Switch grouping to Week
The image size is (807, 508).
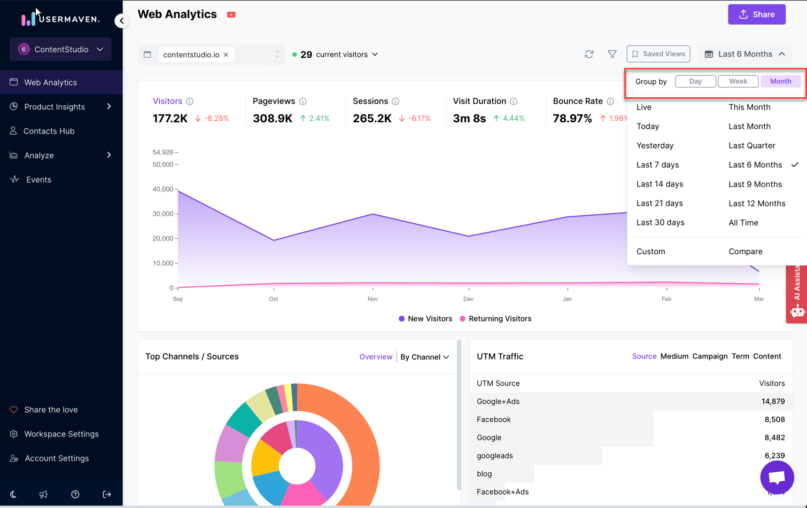coord(738,81)
